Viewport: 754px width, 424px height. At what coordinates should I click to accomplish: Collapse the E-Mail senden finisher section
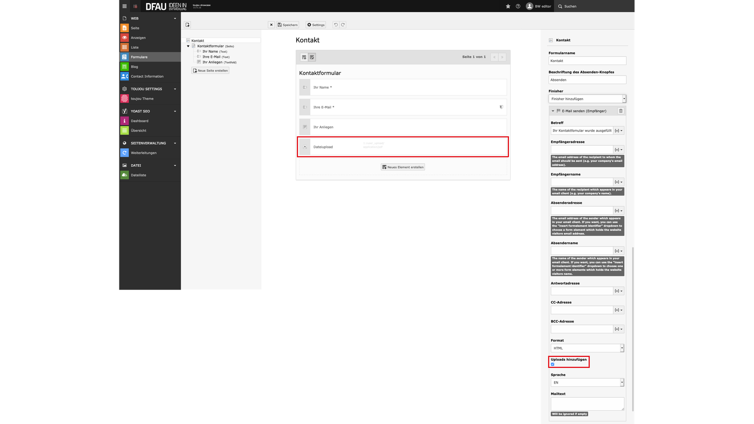click(x=553, y=111)
